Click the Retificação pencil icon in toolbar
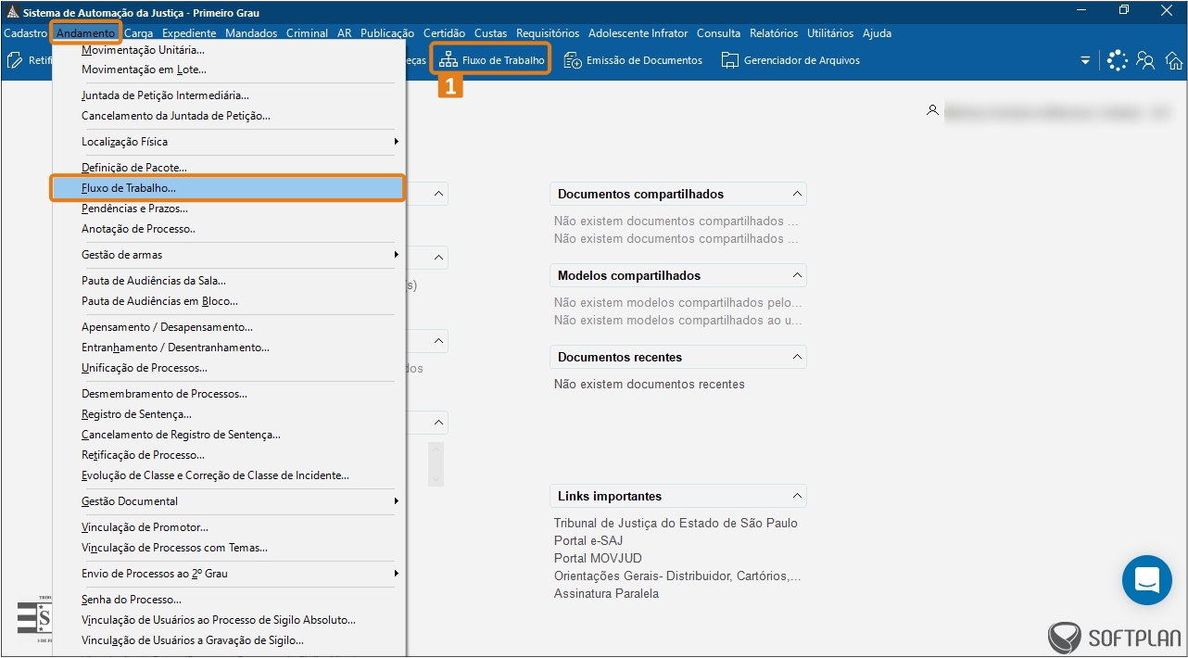The height and width of the screenshot is (658, 1188). coord(15,60)
